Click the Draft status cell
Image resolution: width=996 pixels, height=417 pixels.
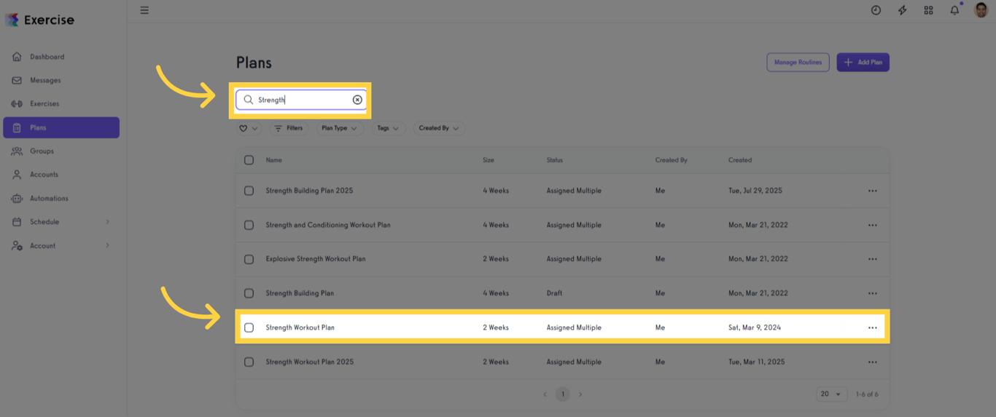pyautogui.click(x=555, y=293)
